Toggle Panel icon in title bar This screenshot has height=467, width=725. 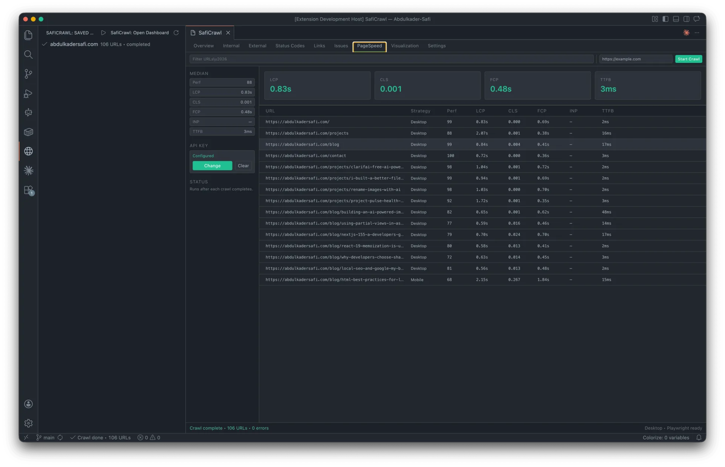pos(676,19)
